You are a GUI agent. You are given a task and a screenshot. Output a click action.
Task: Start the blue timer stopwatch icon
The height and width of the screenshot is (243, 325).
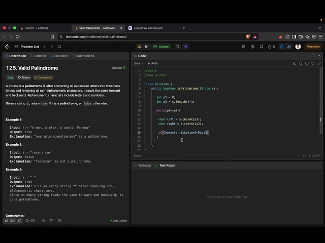(282, 47)
